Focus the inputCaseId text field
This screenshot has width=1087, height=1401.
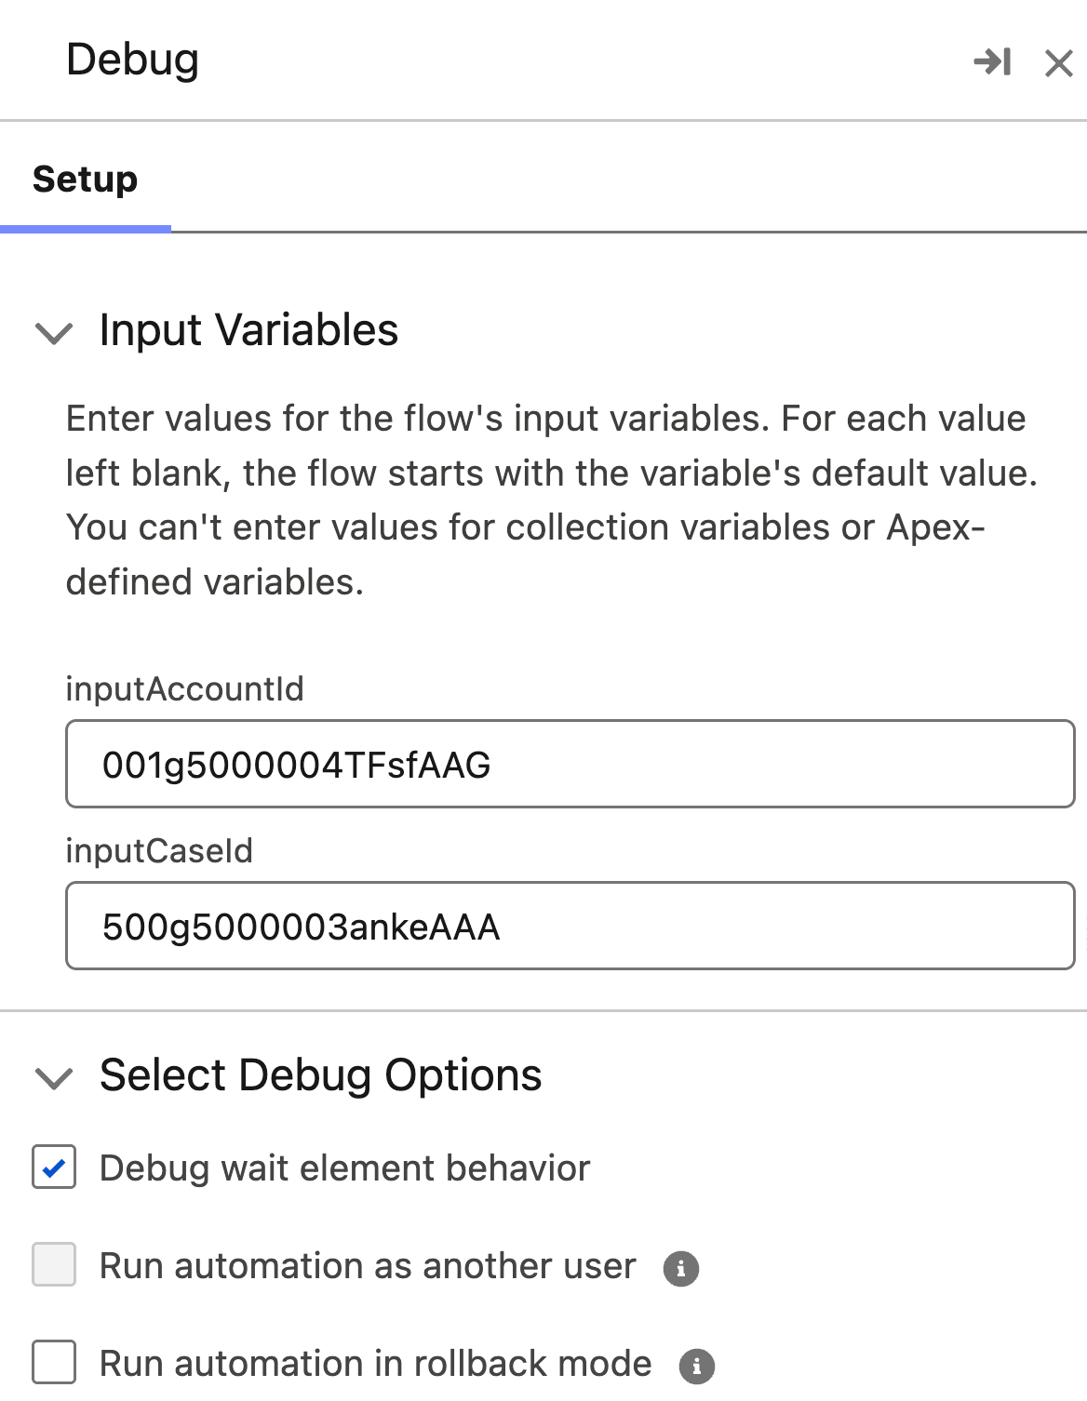570,926
